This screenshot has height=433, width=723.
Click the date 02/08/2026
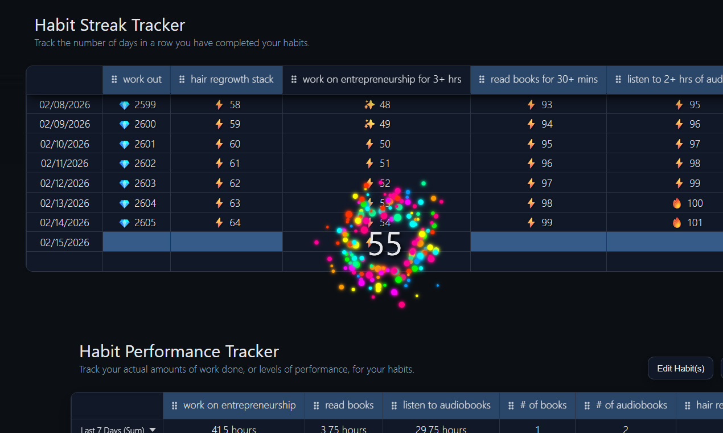(x=64, y=105)
